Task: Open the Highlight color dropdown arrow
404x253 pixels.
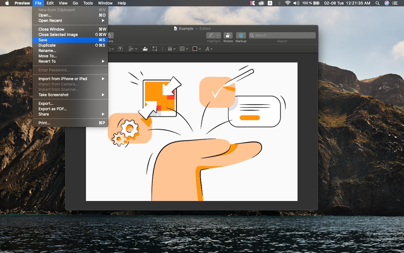Action: tap(218, 35)
